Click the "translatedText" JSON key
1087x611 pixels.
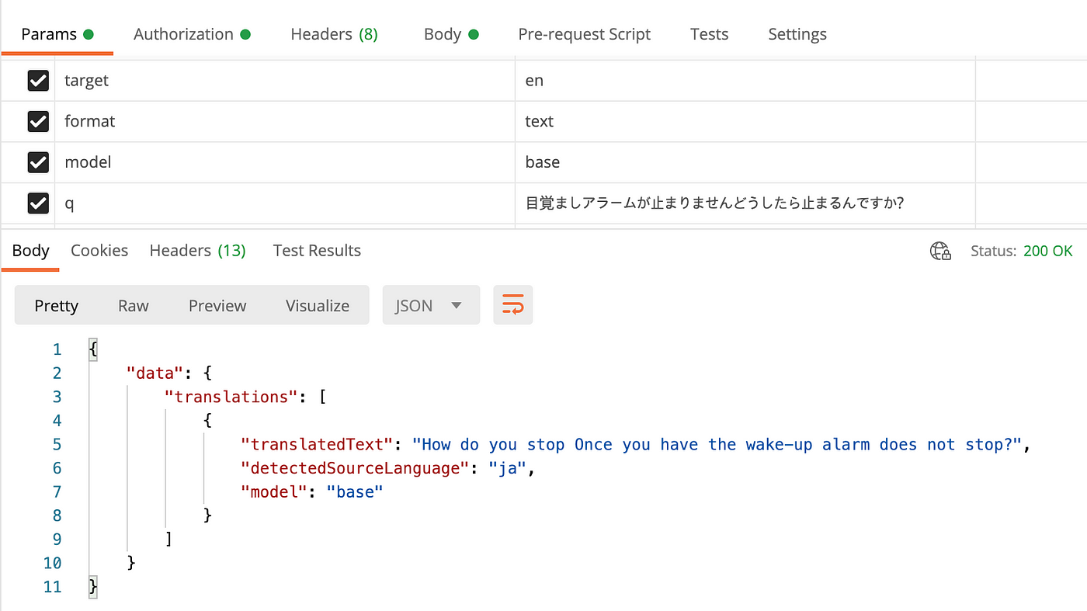click(x=318, y=445)
